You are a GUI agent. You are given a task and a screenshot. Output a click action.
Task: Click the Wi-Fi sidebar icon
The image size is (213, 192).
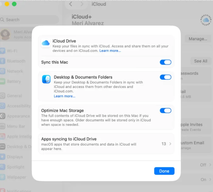(3, 51)
